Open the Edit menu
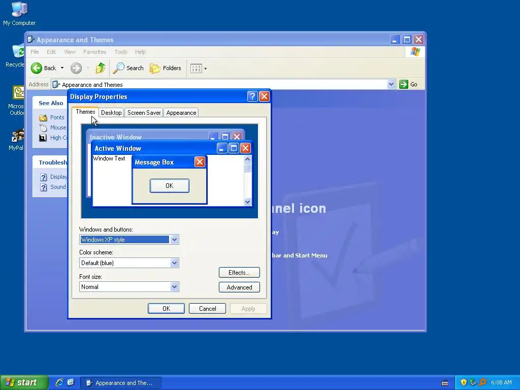Viewport: 520px width, 390px height. 51,52
